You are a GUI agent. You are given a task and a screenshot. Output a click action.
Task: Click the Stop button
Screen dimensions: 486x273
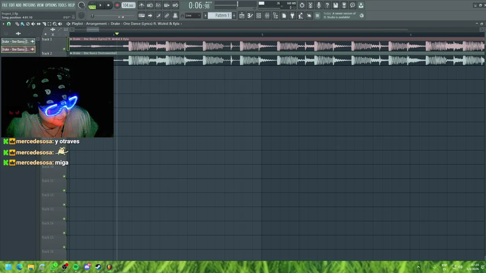pos(108,5)
